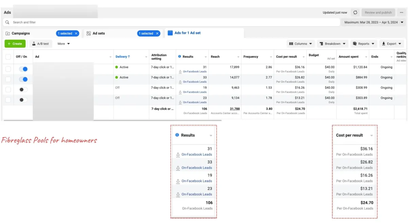Click the Columns icon button
408x223 pixels.
301,44
